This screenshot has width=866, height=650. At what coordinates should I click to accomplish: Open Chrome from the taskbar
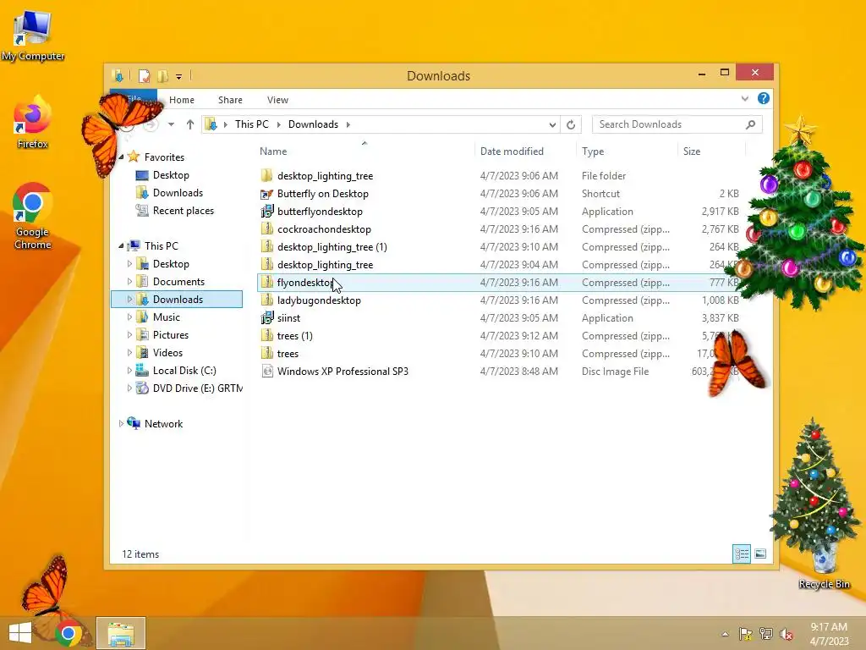pyautogui.click(x=69, y=633)
